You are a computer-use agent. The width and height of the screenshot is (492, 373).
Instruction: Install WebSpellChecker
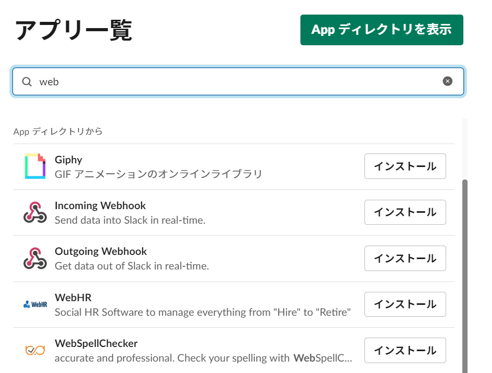[x=405, y=350]
